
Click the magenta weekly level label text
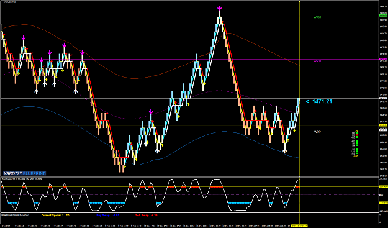317,61
